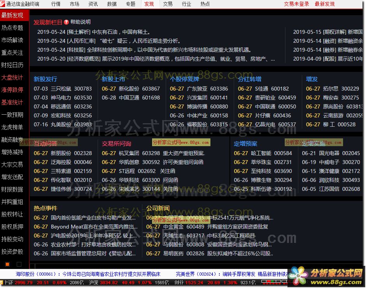The image size is (366, 288).
Task: Select the 新化股份 603867 row
Action: click(x=131, y=89)
